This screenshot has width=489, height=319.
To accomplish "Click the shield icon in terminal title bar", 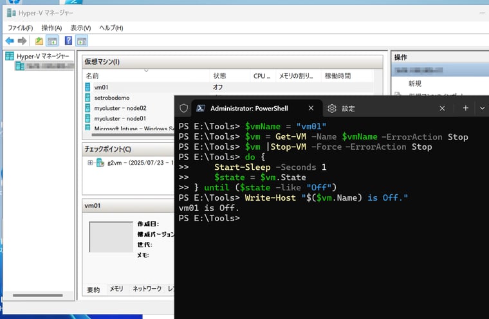I will pos(183,108).
